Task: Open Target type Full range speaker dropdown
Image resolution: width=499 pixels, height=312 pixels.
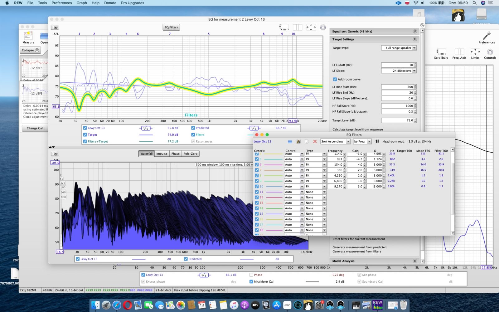Action: pos(399,48)
